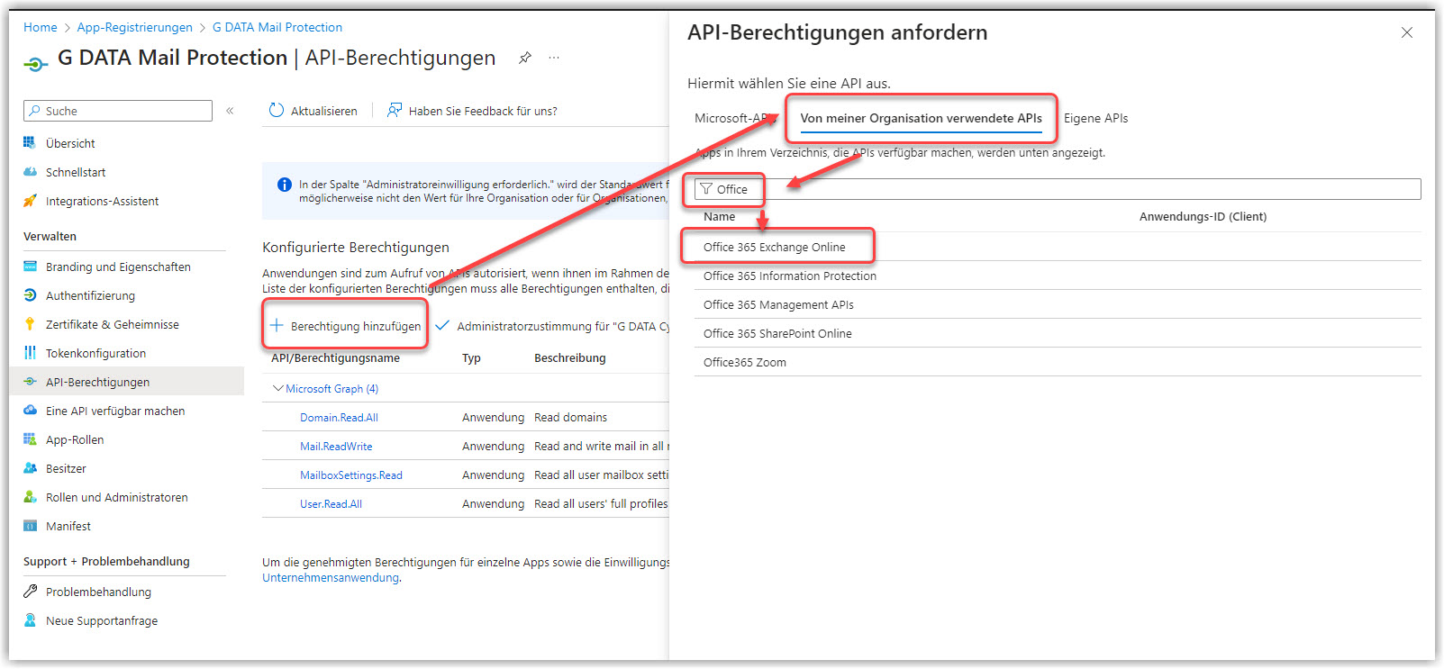Open the User.Read.All permission
Image resolution: width=1444 pixels, height=669 pixels.
click(x=331, y=503)
